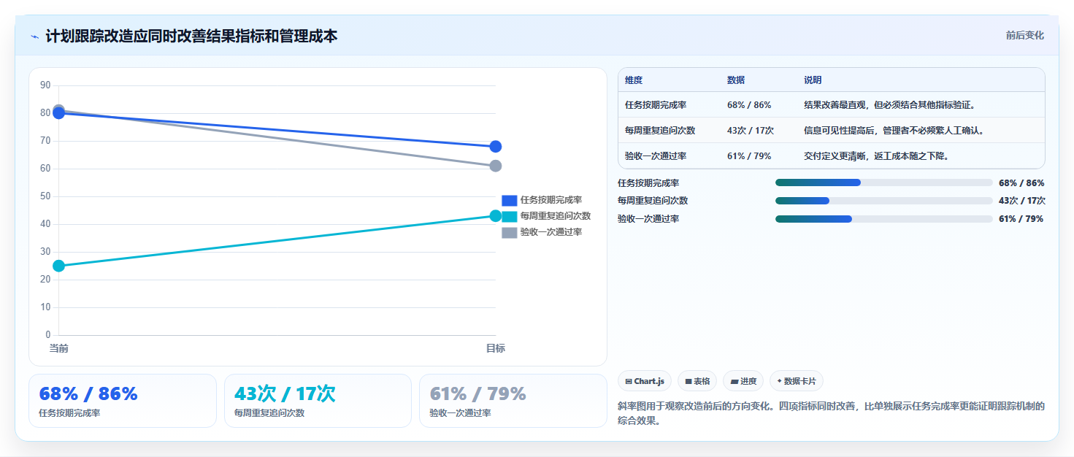This screenshot has height=457, width=1074.
Task: Click the cyan data point at 目标 (43)
Action: pyautogui.click(x=495, y=215)
